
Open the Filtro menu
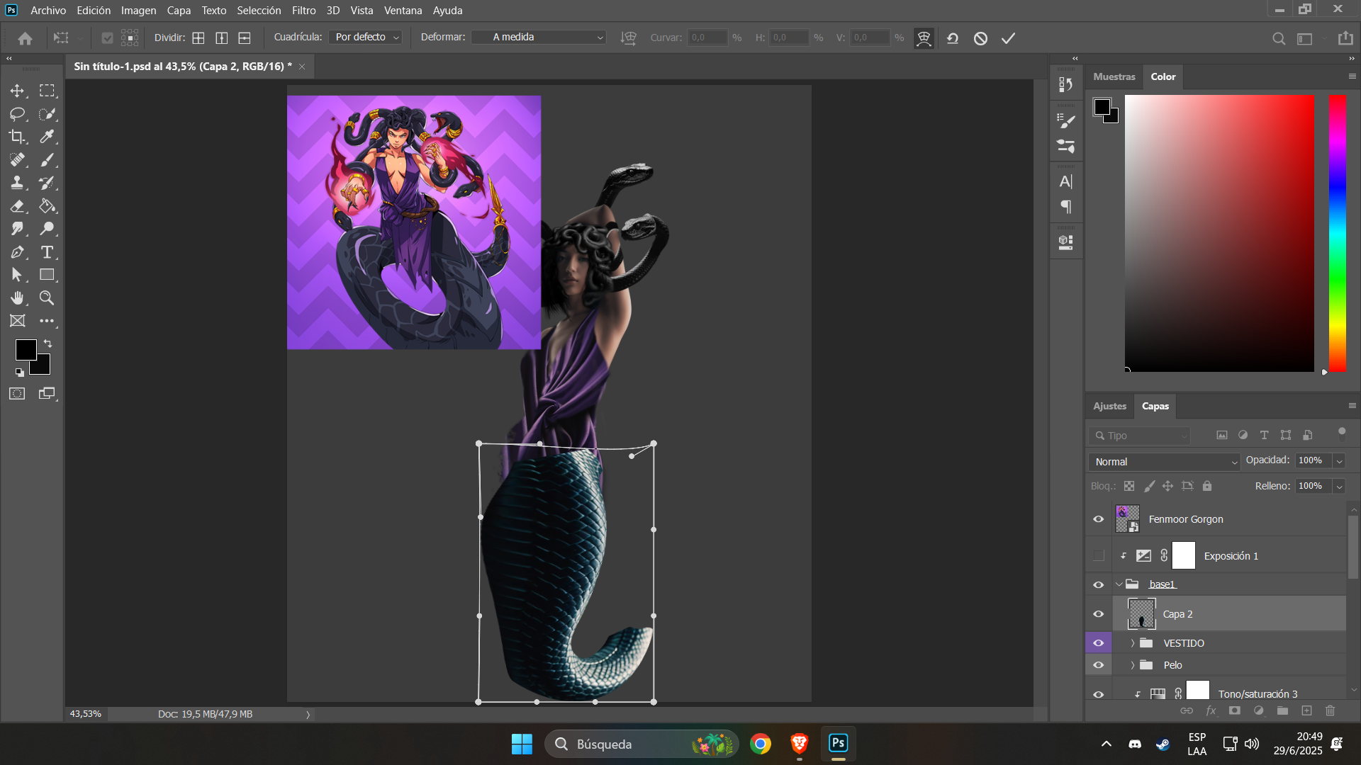coord(303,11)
